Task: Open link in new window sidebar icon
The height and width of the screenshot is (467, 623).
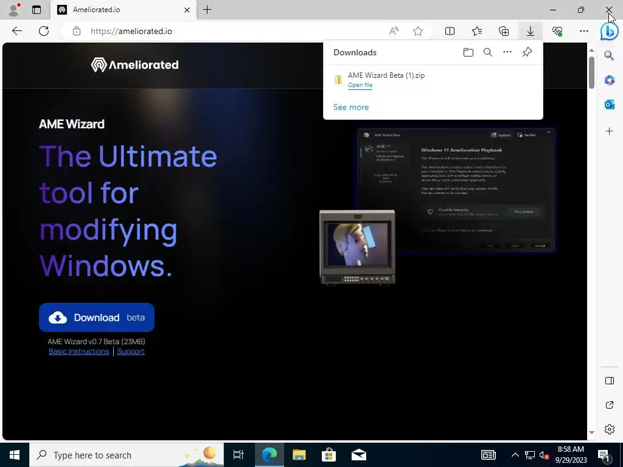Action: click(609, 404)
